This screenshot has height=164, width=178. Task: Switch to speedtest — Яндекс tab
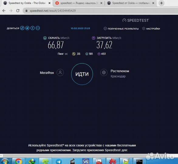(x=79, y=3)
